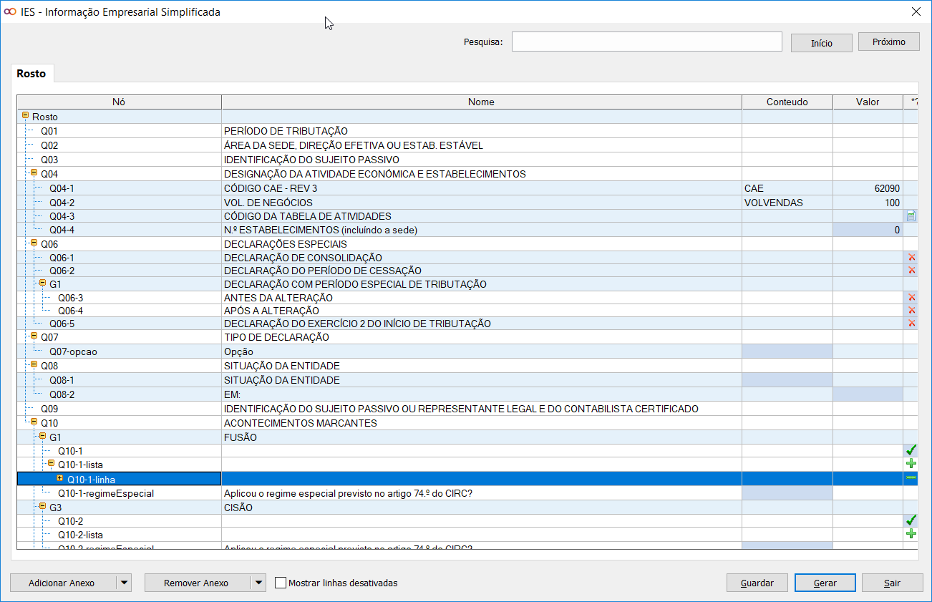This screenshot has height=602, width=932.
Task: Click green checkmark on Q10-1 row
Action: (911, 450)
